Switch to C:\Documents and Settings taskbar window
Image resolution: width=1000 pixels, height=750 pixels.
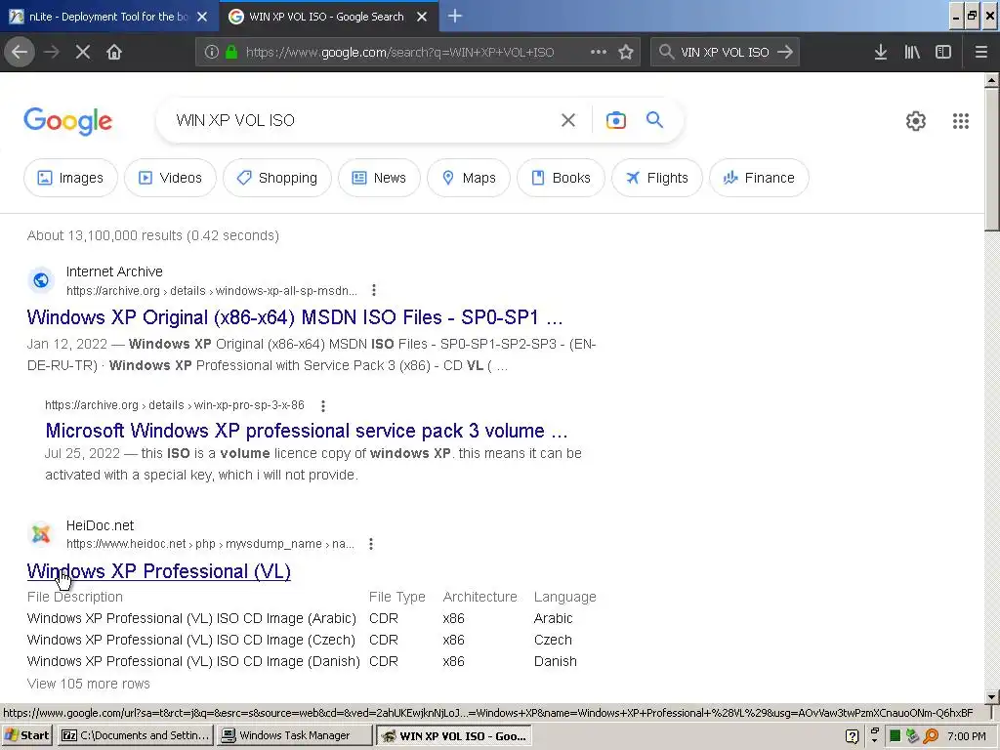click(135, 735)
